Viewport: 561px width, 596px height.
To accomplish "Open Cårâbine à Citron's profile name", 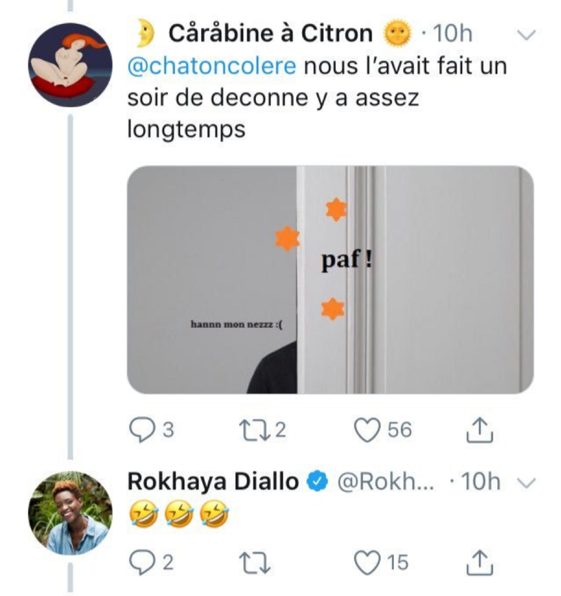I will 271,34.
